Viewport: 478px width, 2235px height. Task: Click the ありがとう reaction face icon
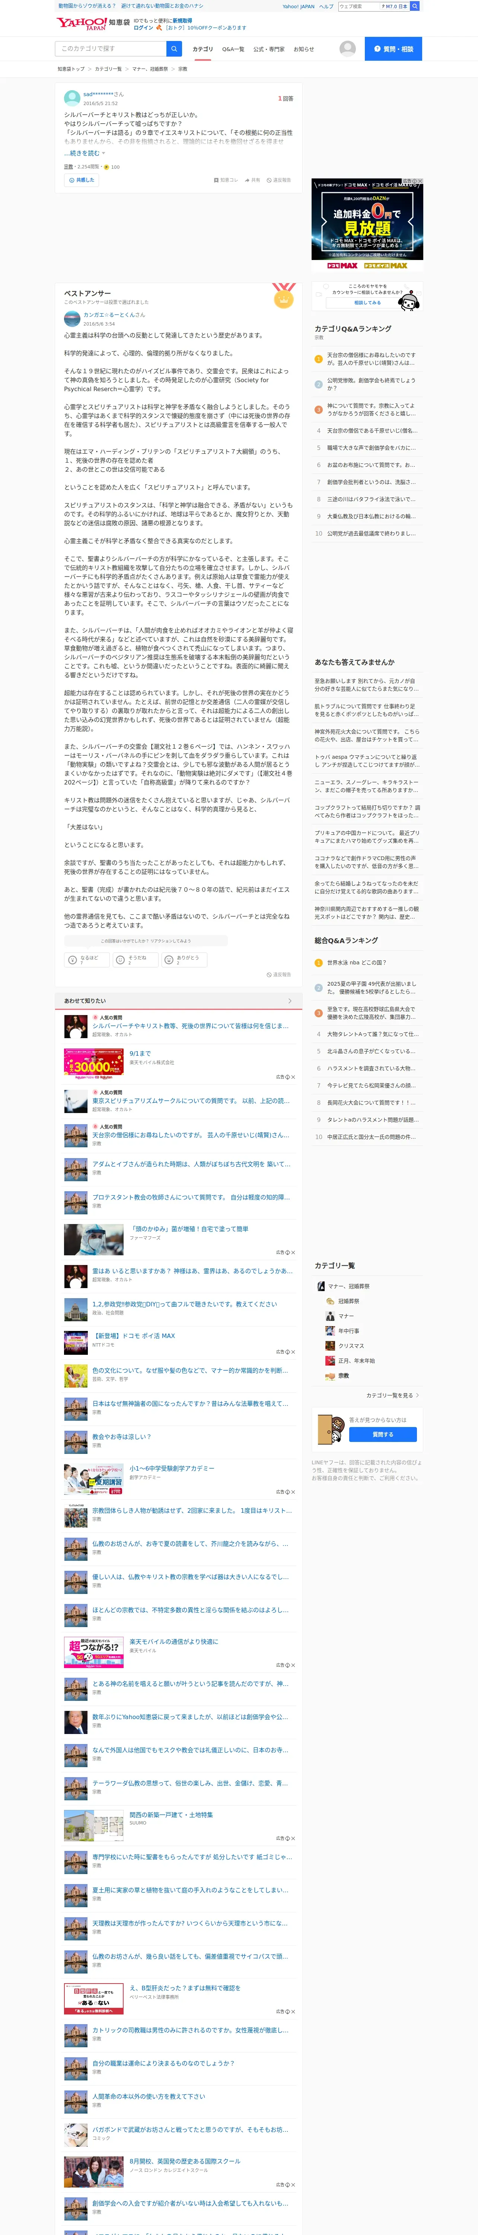(169, 960)
